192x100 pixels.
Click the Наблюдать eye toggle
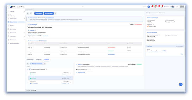180,46
